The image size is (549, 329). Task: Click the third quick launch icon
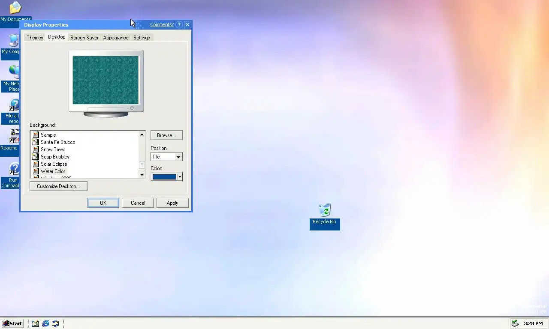(55, 323)
